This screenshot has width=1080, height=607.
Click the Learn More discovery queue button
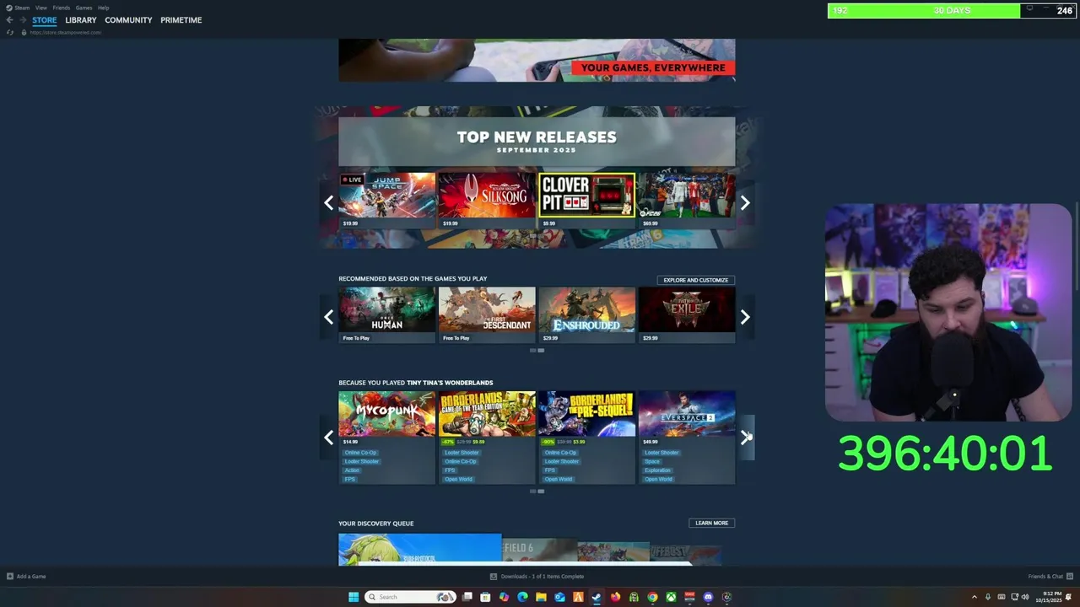pyautogui.click(x=711, y=523)
